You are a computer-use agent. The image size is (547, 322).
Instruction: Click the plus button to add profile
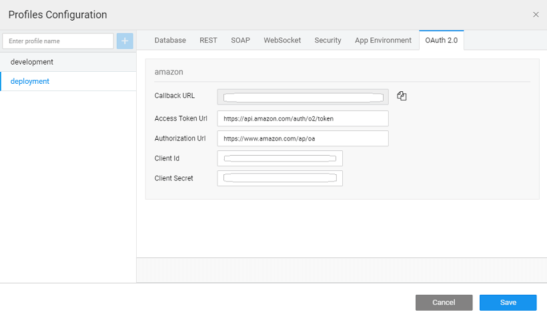coord(125,41)
